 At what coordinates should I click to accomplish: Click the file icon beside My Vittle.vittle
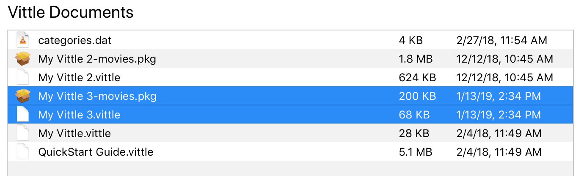coord(23,133)
